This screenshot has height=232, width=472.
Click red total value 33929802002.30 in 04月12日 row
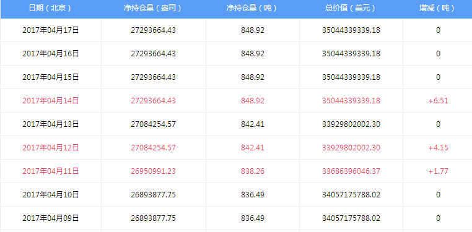point(351,148)
